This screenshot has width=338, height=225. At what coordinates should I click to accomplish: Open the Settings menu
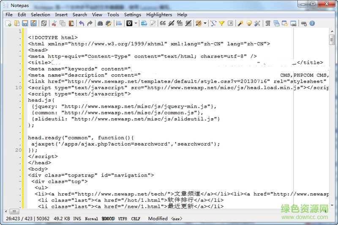[x=133, y=15]
